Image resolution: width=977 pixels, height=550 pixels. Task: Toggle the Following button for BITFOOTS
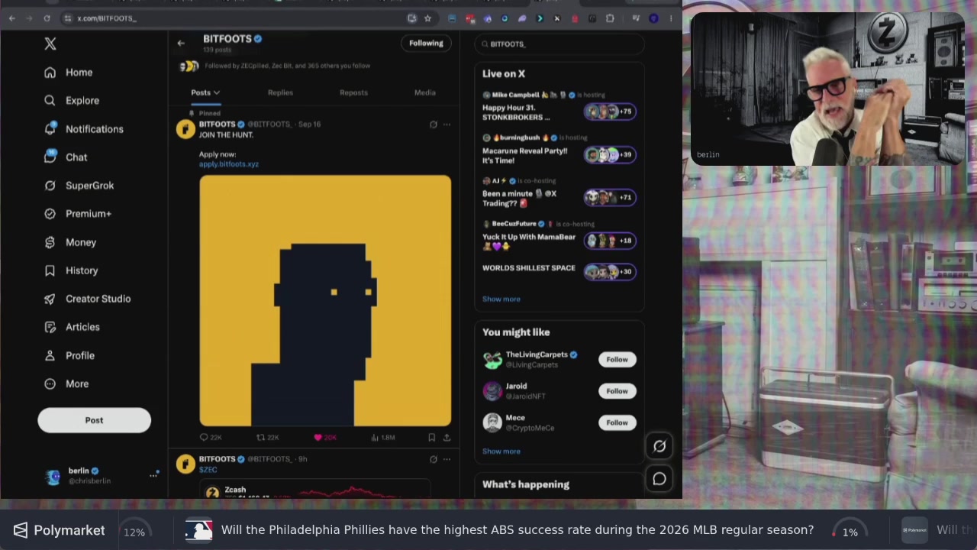coord(426,44)
